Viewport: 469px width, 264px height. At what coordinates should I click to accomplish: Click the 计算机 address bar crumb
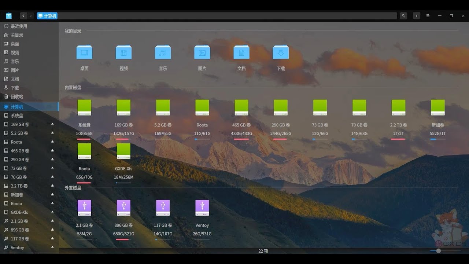point(47,16)
